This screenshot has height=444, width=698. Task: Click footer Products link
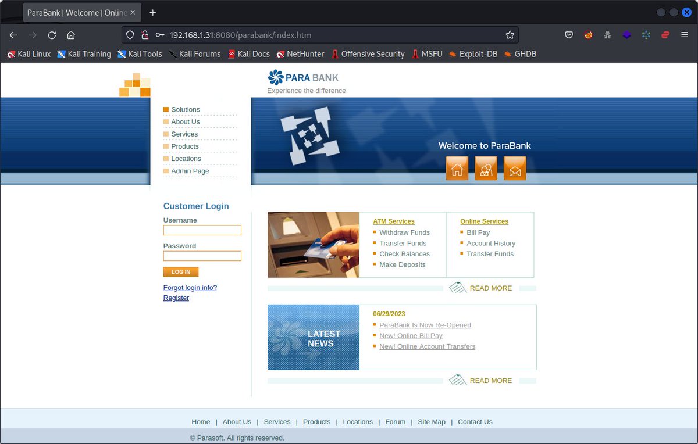316,422
